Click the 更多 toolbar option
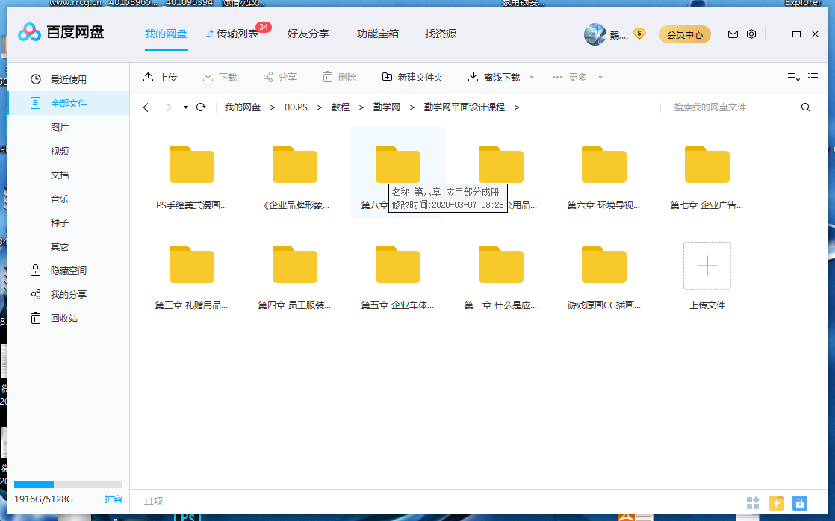Screen dimensions: 835x521 [x=569, y=77]
